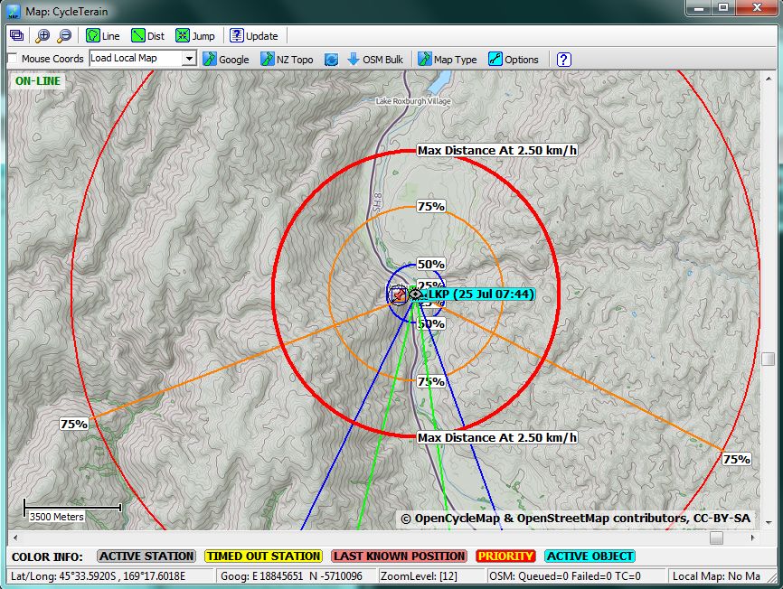
Task: Maximize the CycleTerain map window
Action: coord(723,8)
